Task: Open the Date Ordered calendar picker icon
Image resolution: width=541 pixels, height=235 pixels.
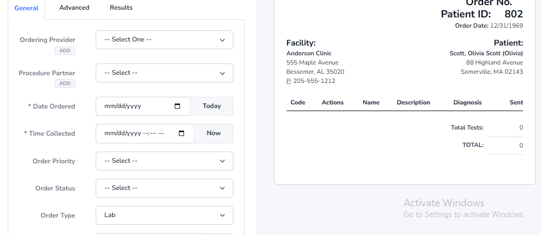Action: pos(178,106)
